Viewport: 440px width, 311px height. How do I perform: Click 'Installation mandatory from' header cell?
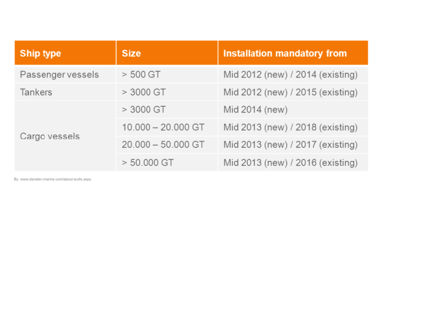(285, 54)
